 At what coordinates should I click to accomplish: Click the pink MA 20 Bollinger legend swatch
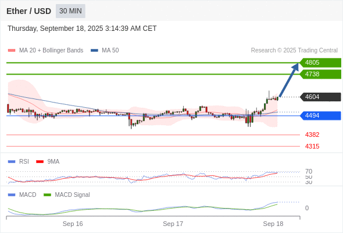point(12,51)
